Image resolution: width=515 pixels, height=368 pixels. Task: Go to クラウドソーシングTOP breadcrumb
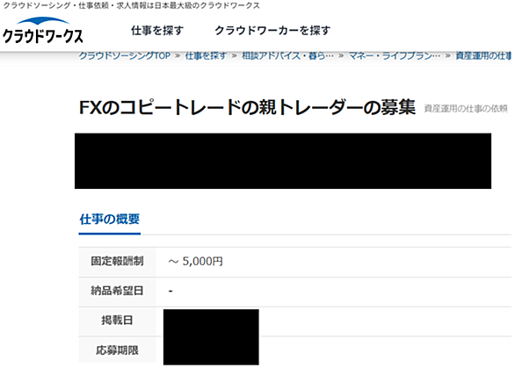[x=125, y=56]
